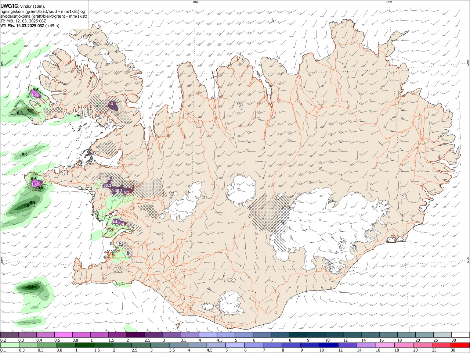Select the '64N' label on right map edge

[468, 260]
